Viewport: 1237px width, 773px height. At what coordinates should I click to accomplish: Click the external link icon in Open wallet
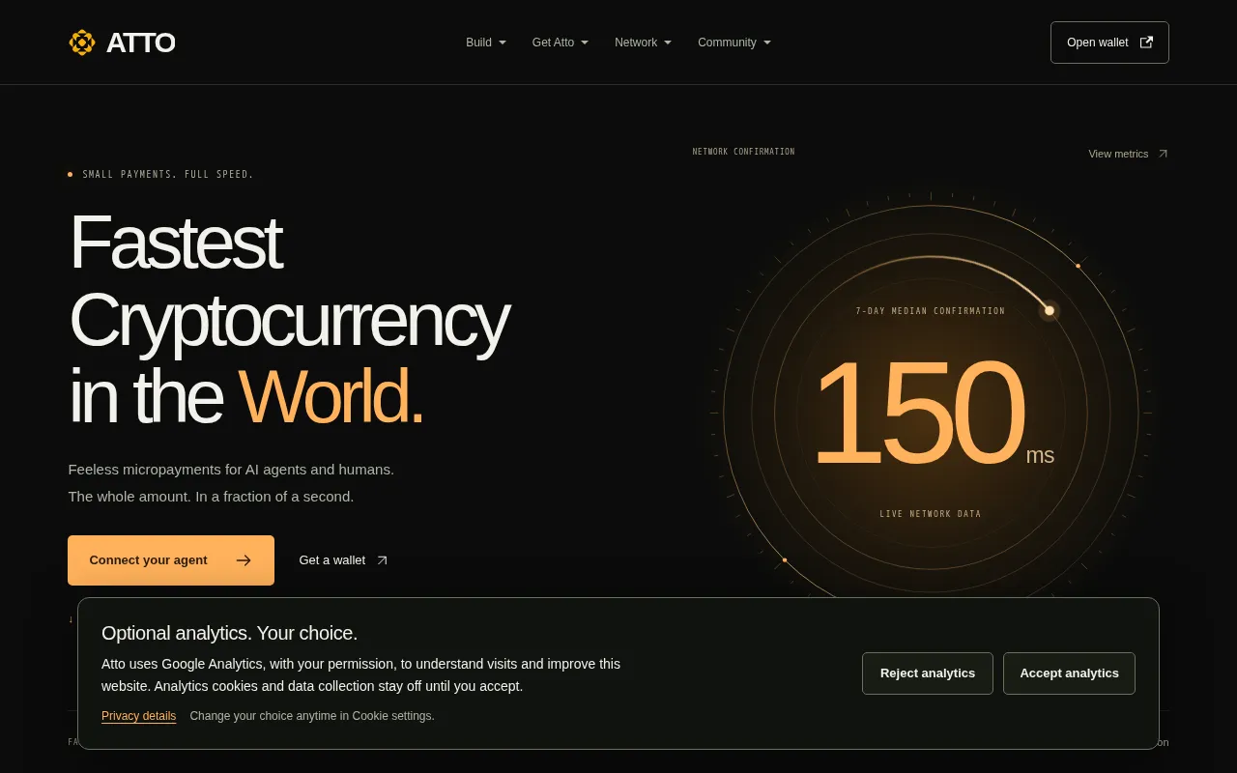coord(1147,43)
